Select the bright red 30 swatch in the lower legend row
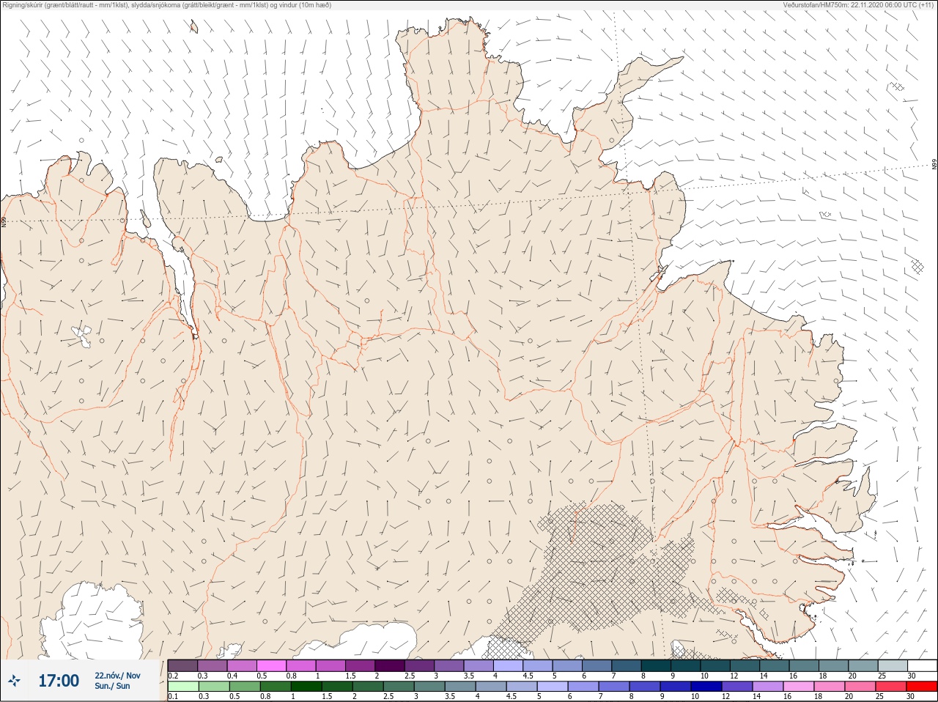The width and height of the screenshot is (938, 702). pyautogui.click(x=921, y=687)
